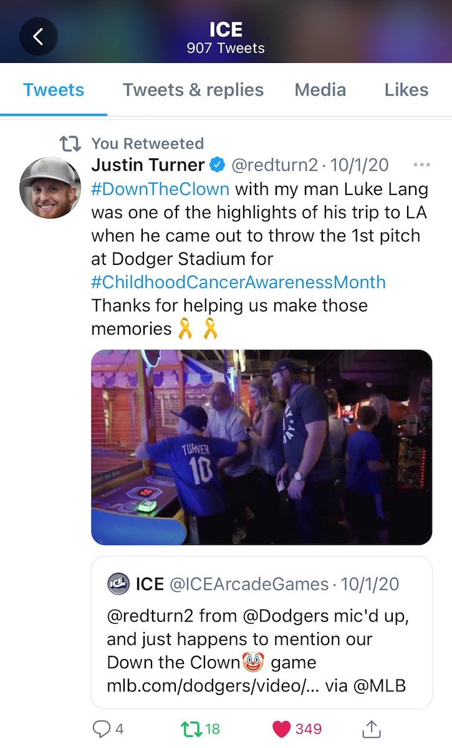Tap the ICE logo avatar in quoted tweet
The image size is (452, 748).
click(x=118, y=583)
